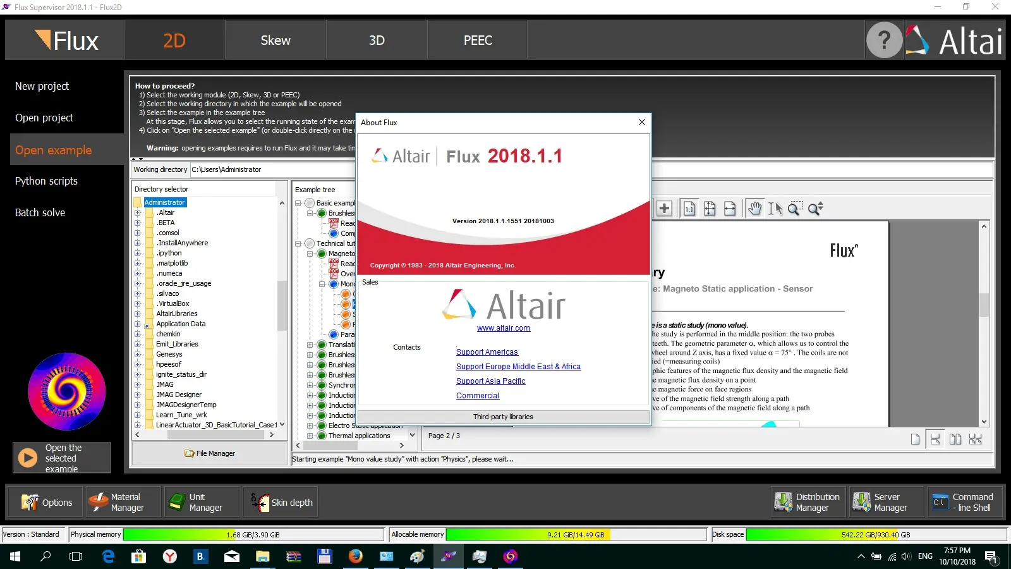1011x569 pixels.
Task: Click the Disk space usage bar
Action: [876, 535]
